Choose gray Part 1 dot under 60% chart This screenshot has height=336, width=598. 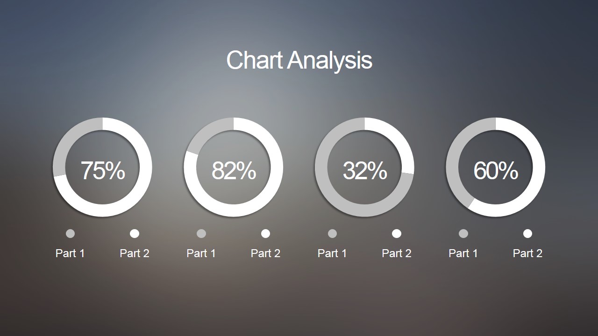(x=463, y=233)
